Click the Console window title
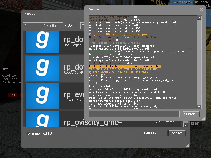Image resolution: width=211 pixels, height=158 pixels. coord(94,9)
